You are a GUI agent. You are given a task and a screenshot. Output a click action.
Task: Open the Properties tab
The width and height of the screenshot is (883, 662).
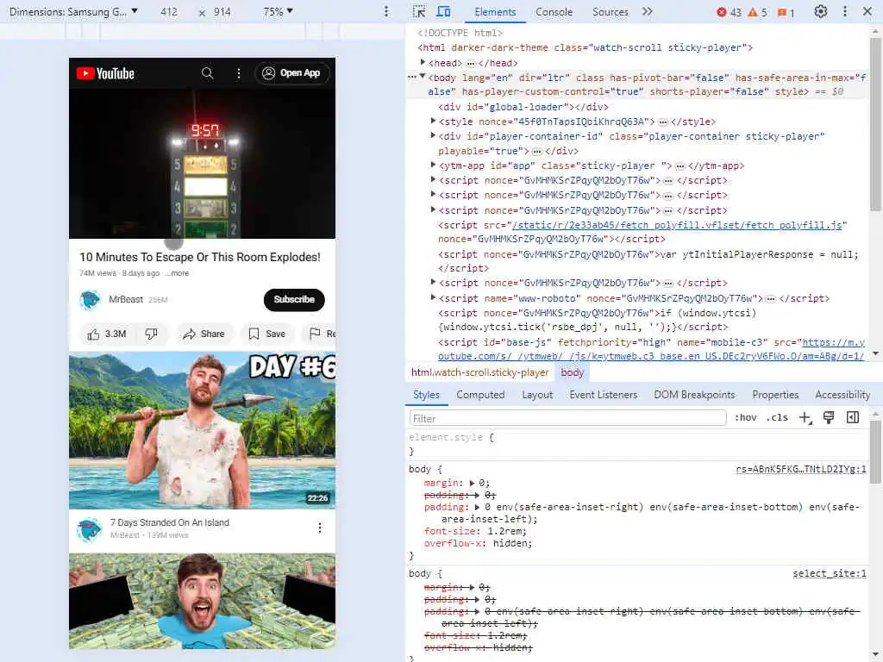(775, 395)
